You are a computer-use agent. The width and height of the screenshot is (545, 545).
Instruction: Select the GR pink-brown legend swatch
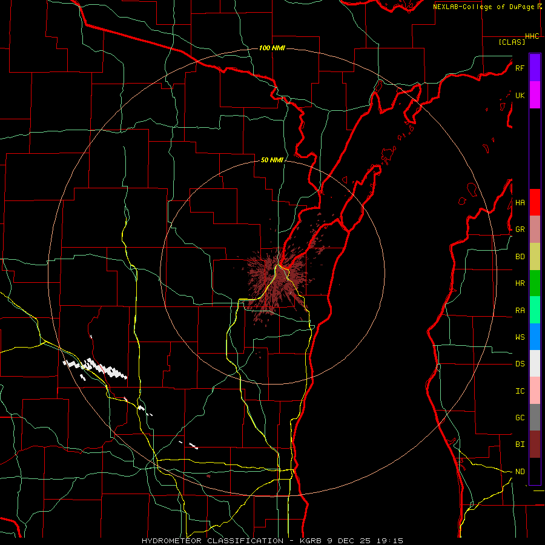coord(535,230)
